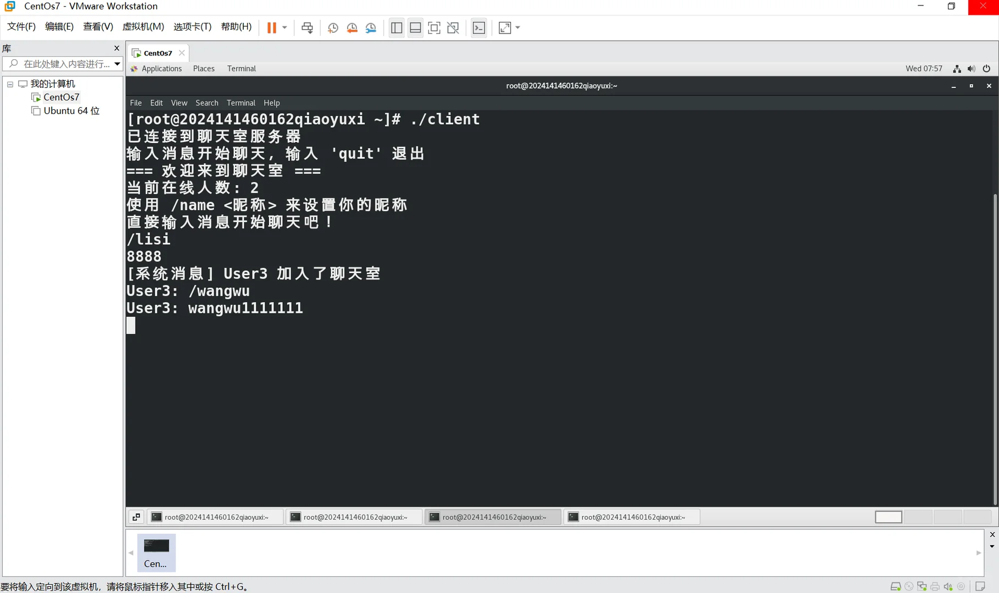Viewport: 999px width, 593px height.
Task: Toggle the console view toolbar button
Action: [479, 27]
